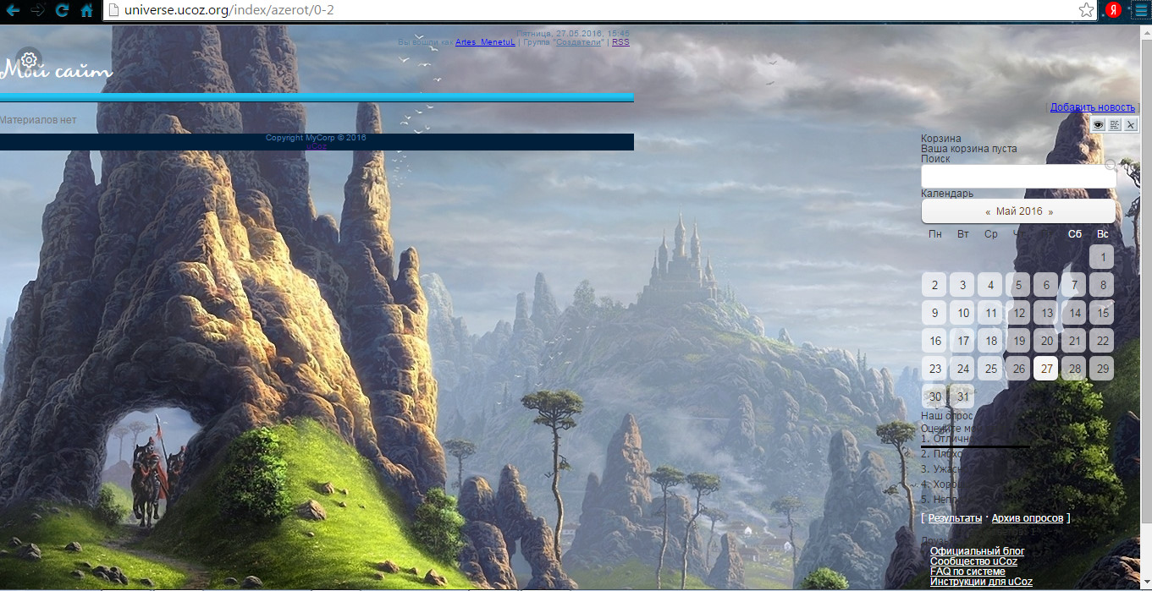Go to the previous month in the calendar
Image resolution: width=1152 pixels, height=591 pixels.
[988, 212]
